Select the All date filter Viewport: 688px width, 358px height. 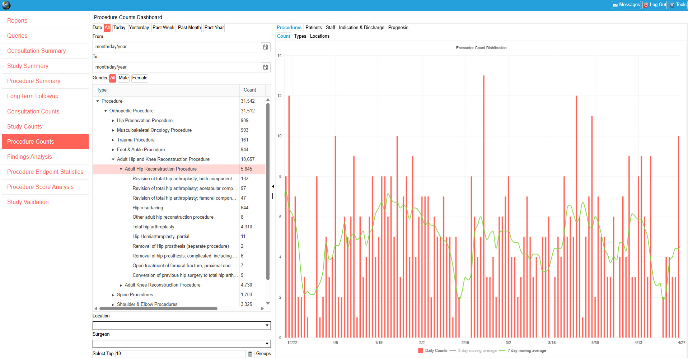click(x=107, y=28)
